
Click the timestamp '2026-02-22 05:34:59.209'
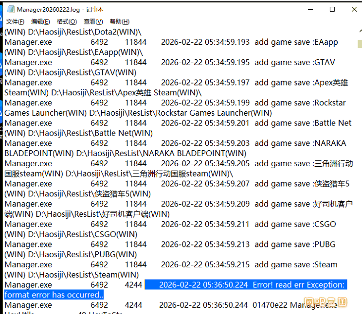coord(205,204)
